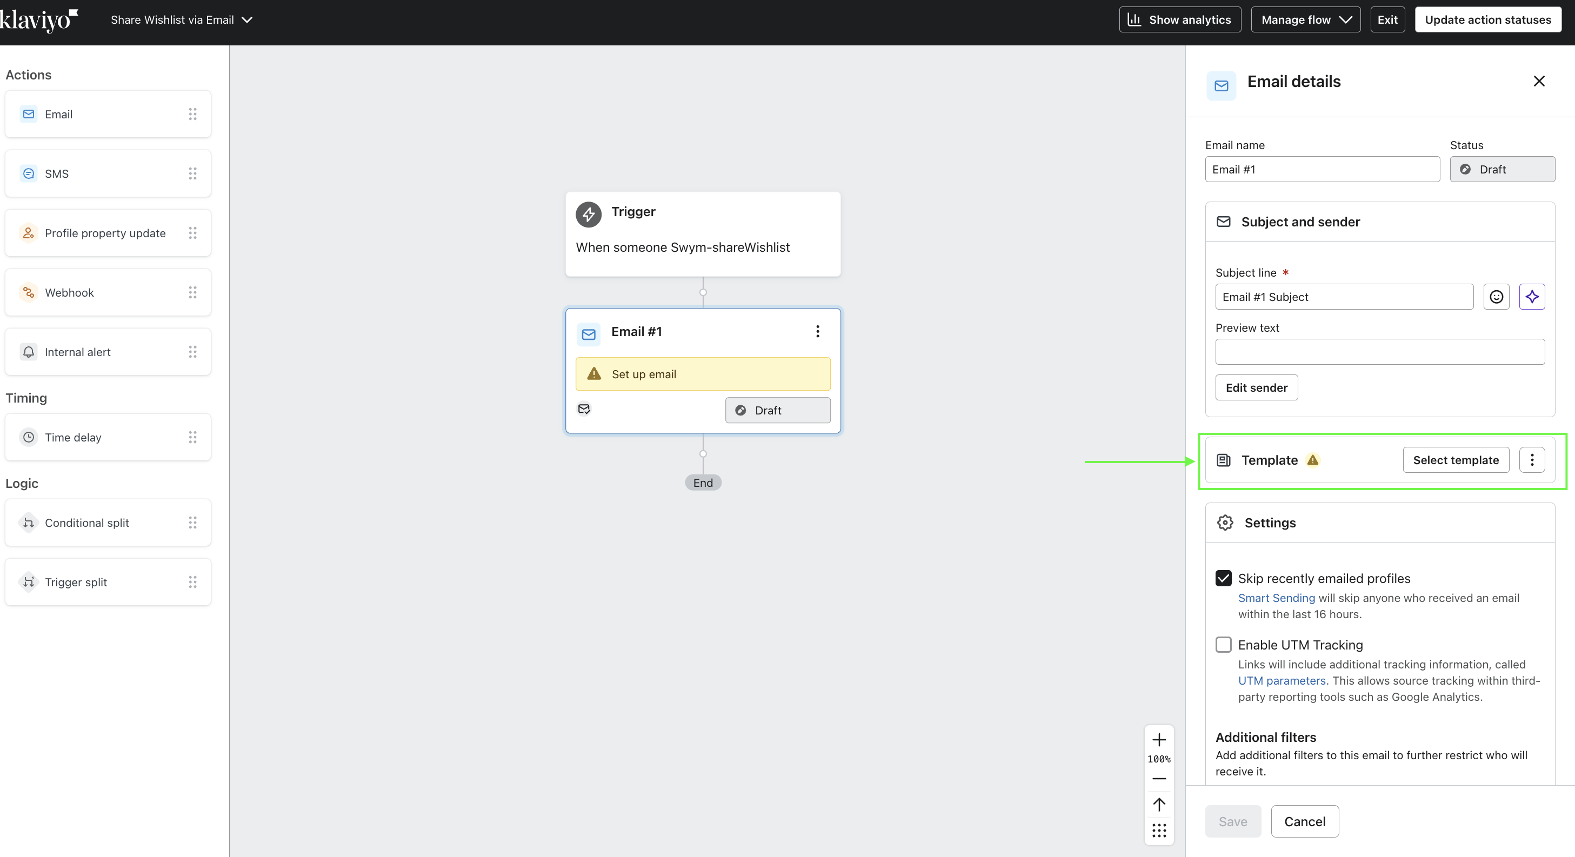Click the emoji picker icon beside subject line
Image resolution: width=1575 pixels, height=857 pixels.
tap(1496, 297)
